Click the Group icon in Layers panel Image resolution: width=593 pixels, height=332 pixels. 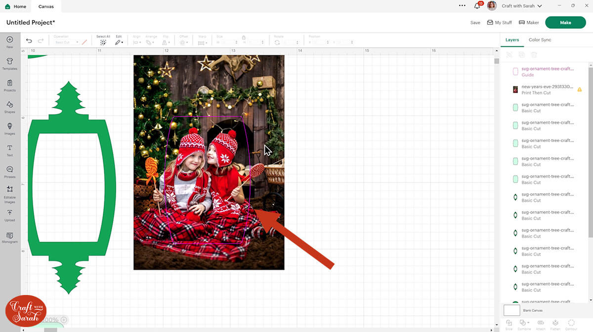509,55
